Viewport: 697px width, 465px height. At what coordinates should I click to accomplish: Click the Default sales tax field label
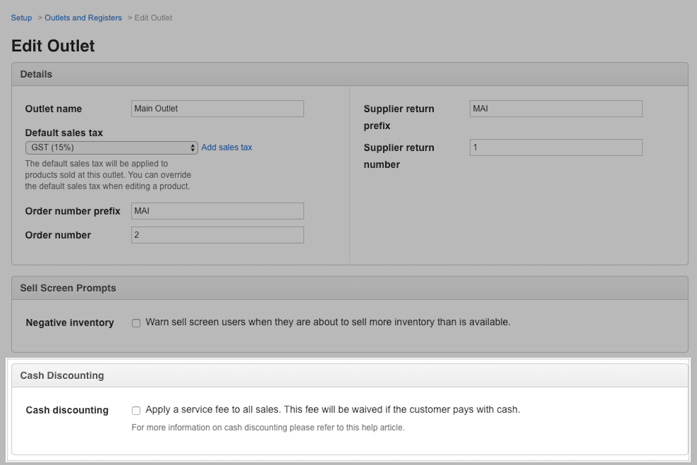click(64, 133)
